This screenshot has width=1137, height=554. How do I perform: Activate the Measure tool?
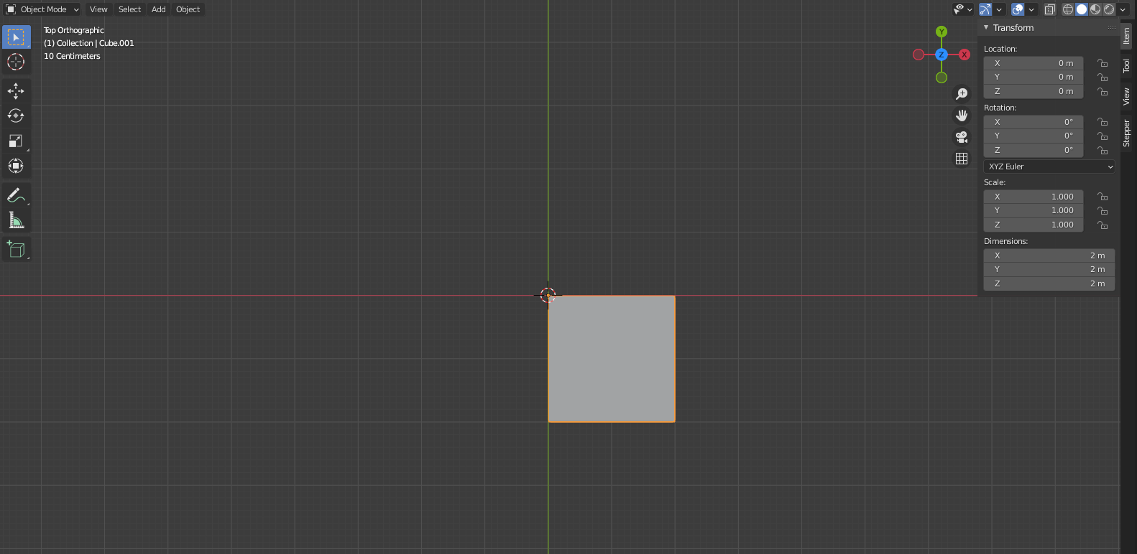point(16,220)
